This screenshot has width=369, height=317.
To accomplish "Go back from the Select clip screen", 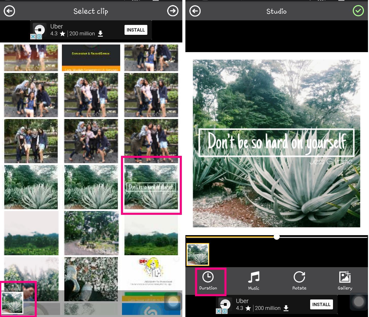I will coord(9,11).
